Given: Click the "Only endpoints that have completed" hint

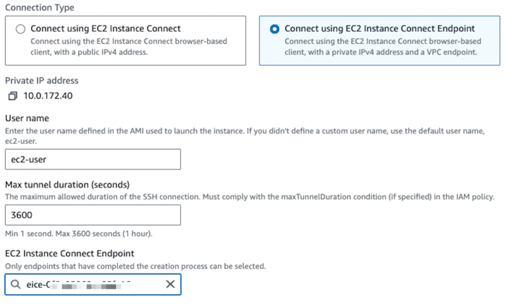Looking at the screenshot, I should click(135, 266).
